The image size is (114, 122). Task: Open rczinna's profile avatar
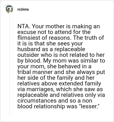pyautogui.click(x=9, y=9)
